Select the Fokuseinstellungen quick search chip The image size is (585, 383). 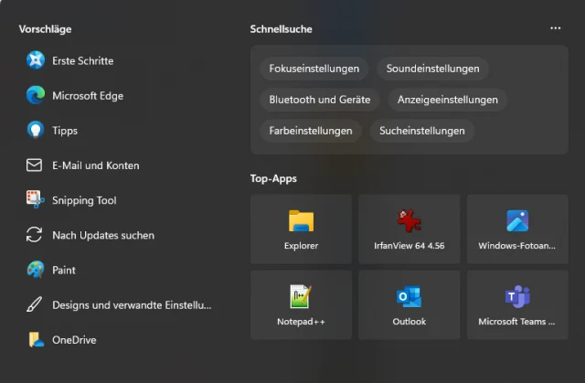314,69
